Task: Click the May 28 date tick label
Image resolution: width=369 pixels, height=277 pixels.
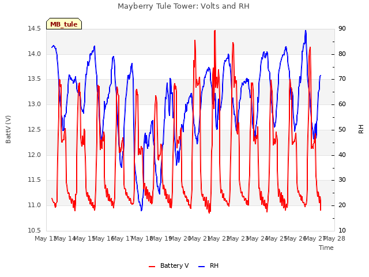Action: [334, 238]
